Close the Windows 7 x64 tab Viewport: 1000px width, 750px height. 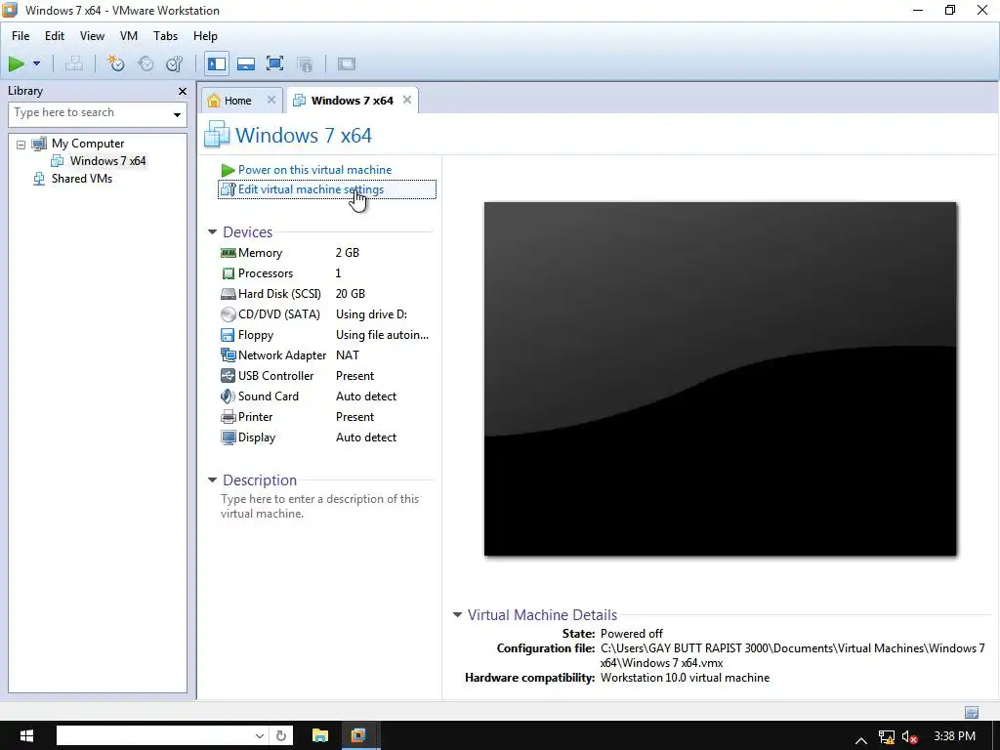point(407,101)
